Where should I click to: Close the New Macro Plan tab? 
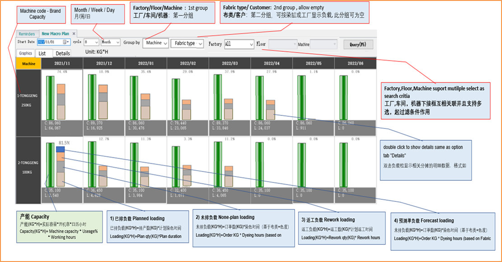pyautogui.click(x=74, y=33)
